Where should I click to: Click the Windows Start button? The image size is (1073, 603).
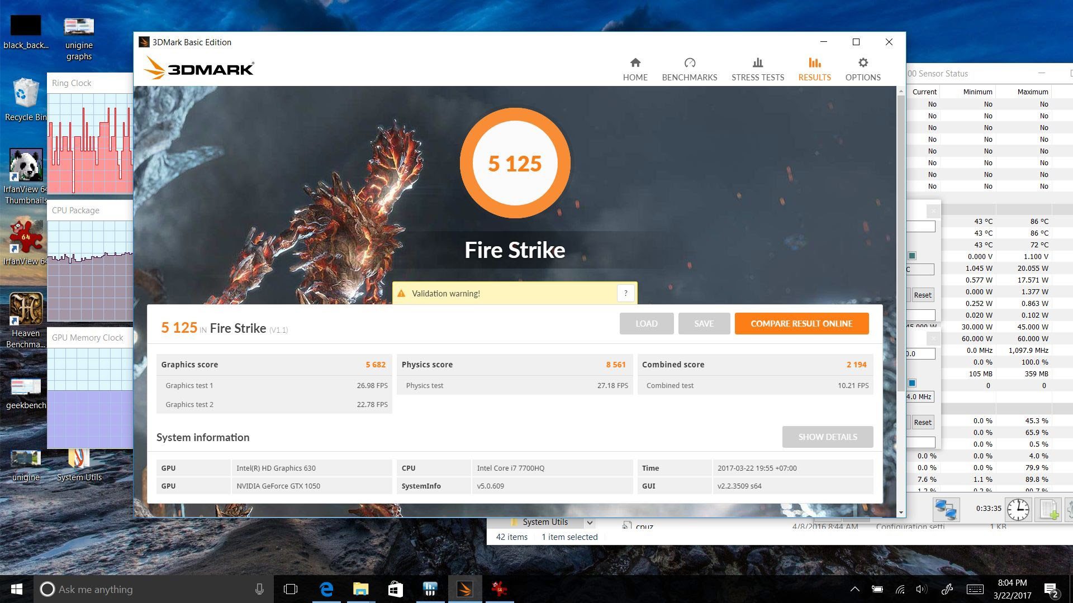16,589
